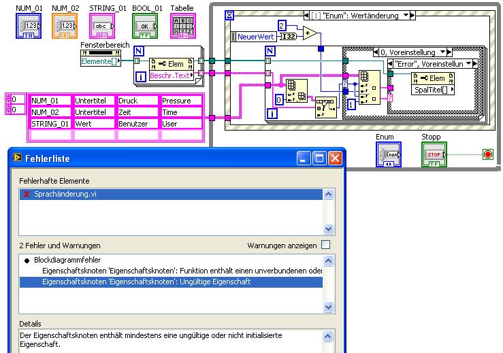Go to previous event case with left arrow
This screenshot has width=503, height=353.
point(306,15)
